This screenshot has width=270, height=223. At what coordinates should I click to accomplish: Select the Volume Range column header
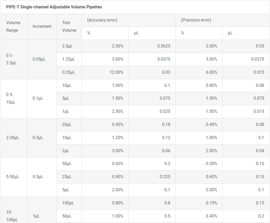(13, 26)
